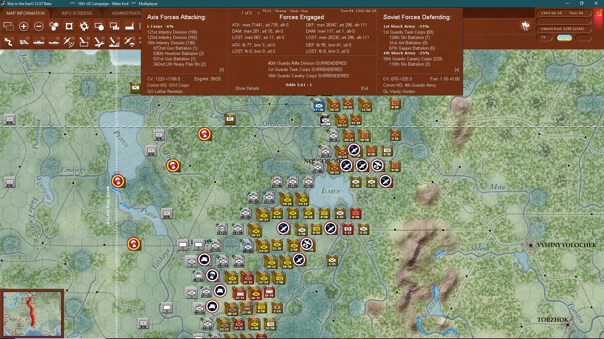Viewport: 604px width, 339px height.
Task: Click the bar-chart monitor map icon
Action: click(x=114, y=26)
